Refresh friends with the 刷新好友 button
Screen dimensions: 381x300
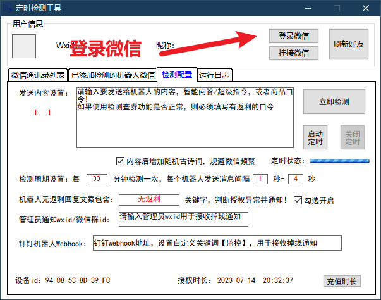coord(348,44)
